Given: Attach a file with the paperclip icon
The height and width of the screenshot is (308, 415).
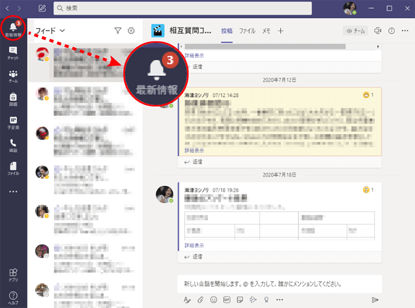Looking at the screenshot, I should [201, 300].
